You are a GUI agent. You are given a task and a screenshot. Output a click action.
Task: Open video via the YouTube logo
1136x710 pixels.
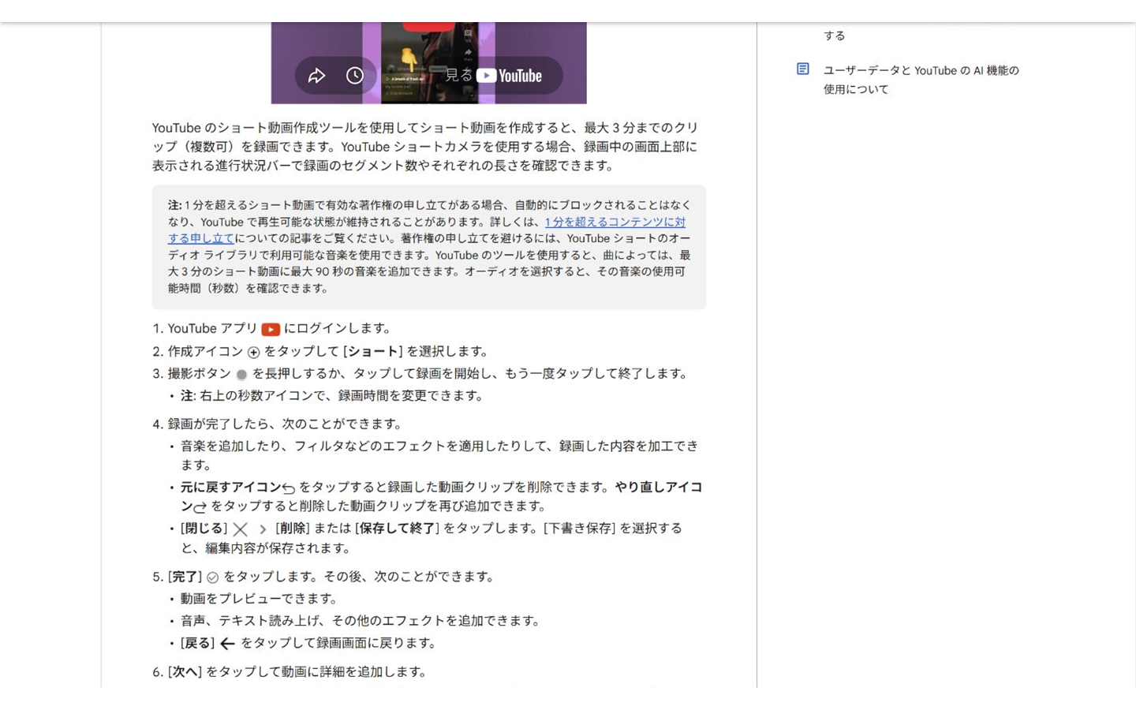(510, 76)
